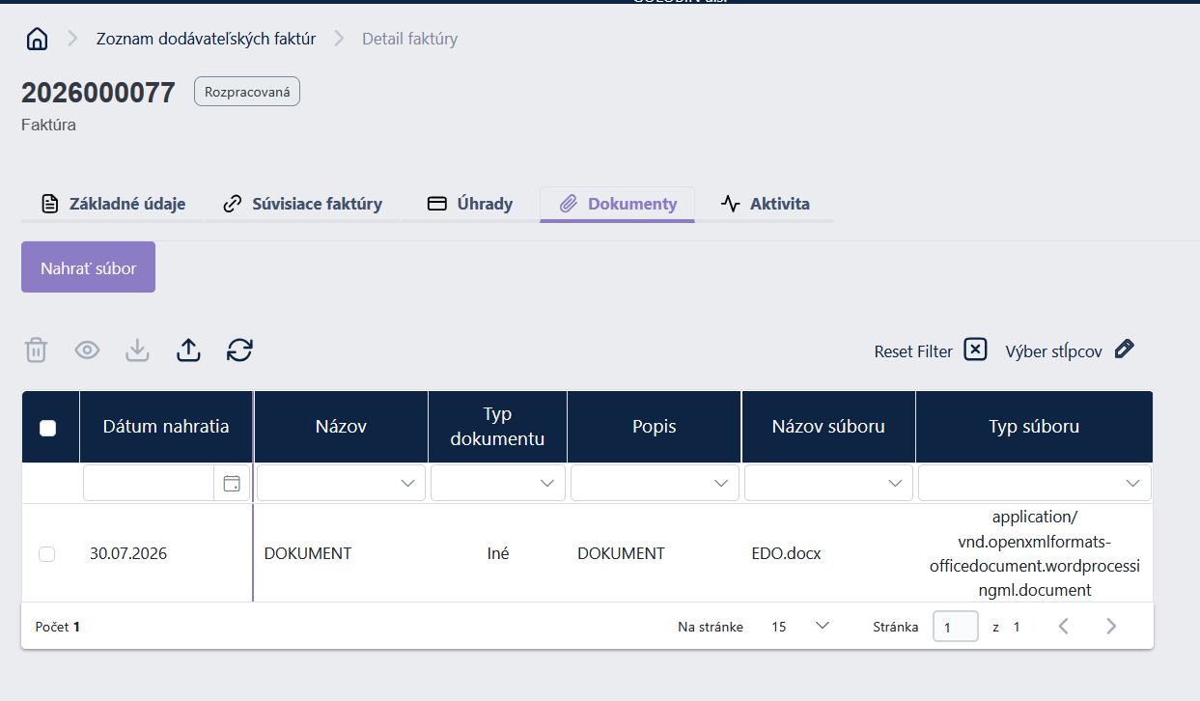
Task: Click the Nahrať súbor button
Action: point(89,267)
